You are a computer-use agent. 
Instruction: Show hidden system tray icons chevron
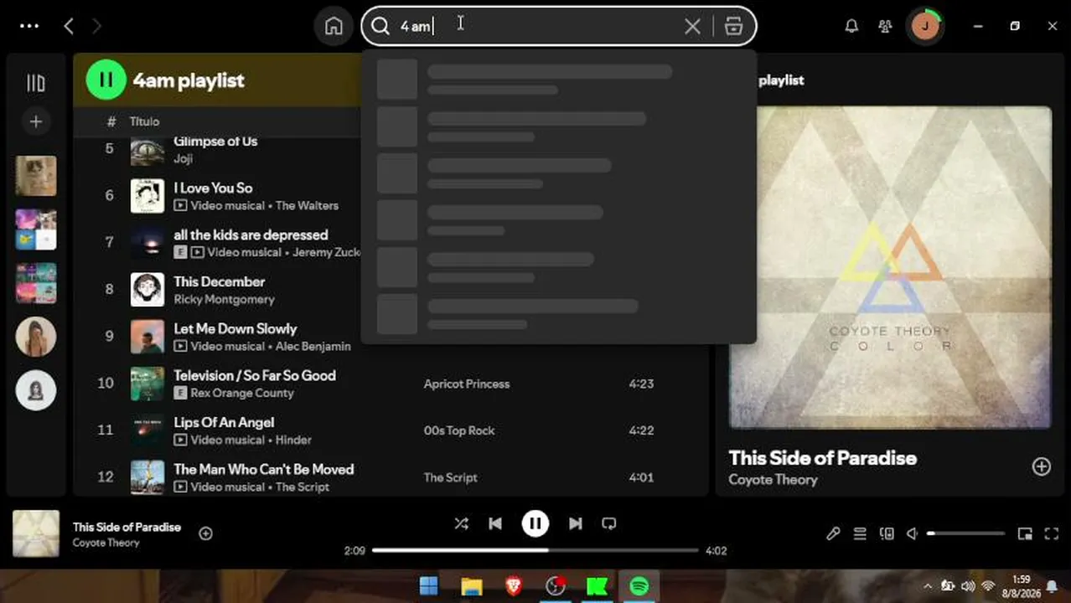pos(927,586)
